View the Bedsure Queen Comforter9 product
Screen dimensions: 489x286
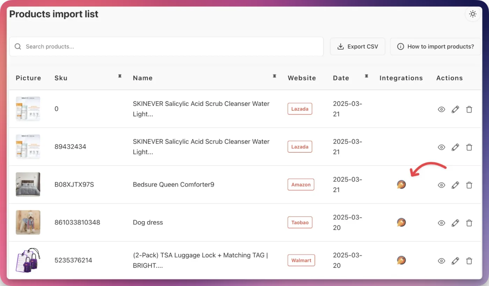coord(441,185)
